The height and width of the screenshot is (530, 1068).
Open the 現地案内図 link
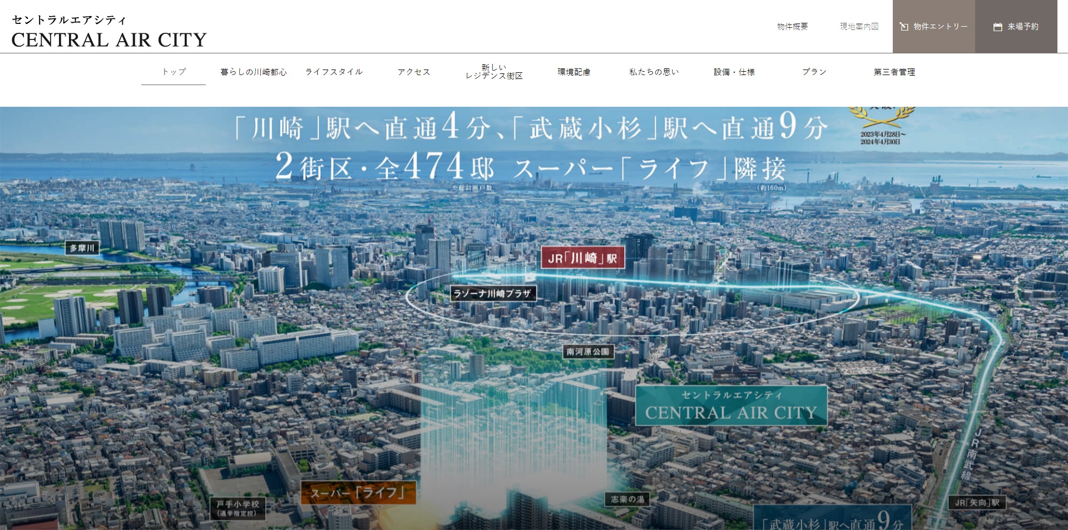(x=859, y=26)
